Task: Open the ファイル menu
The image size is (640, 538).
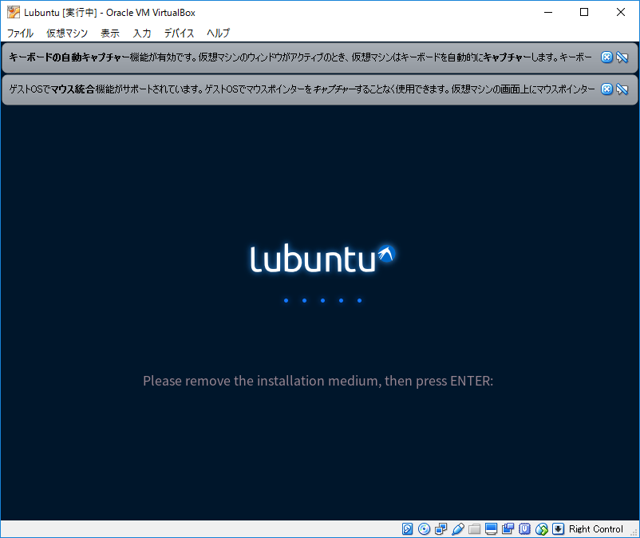Action: point(21,33)
